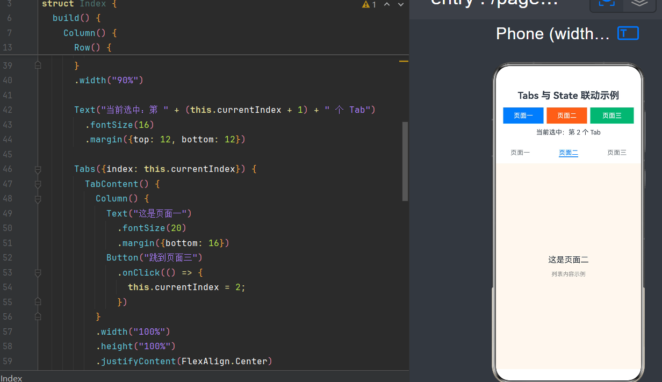
Task: Jump to previous highlighted problem arrow
Action: tap(387, 4)
